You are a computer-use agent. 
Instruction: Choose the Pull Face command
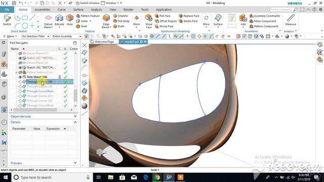(x=163, y=16)
